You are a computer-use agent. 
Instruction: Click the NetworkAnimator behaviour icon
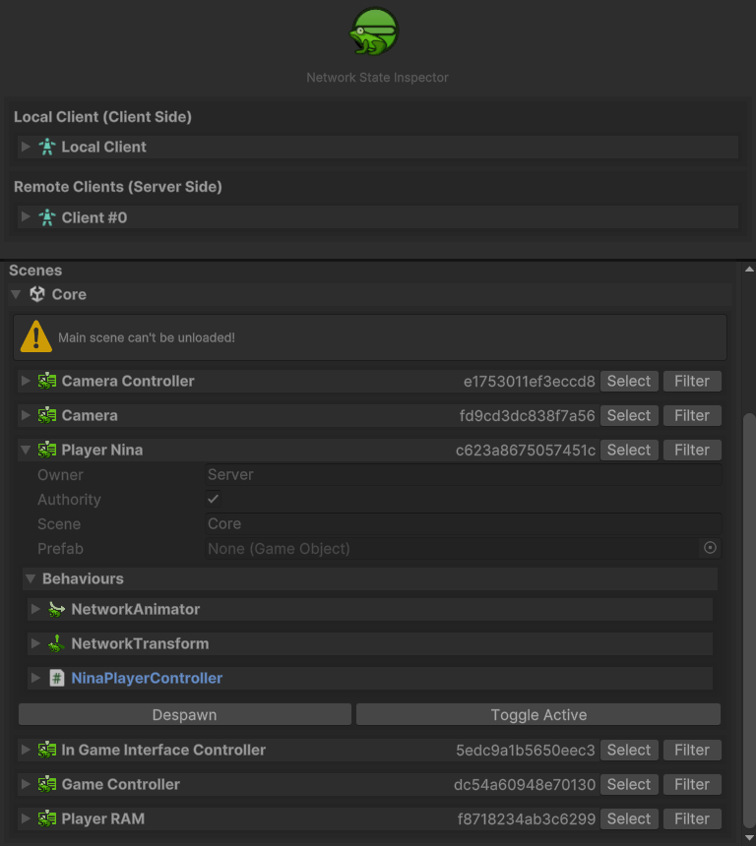pyautogui.click(x=57, y=610)
